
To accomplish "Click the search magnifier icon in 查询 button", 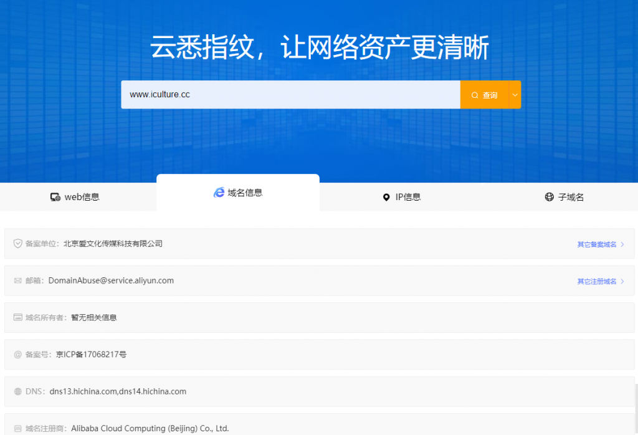I will pos(474,95).
